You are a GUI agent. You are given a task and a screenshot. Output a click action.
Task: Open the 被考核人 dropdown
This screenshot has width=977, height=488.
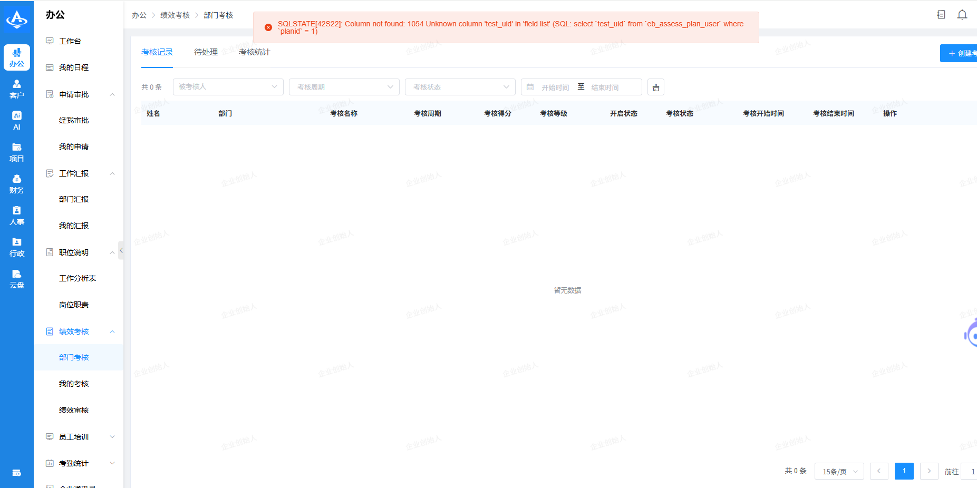(228, 87)
